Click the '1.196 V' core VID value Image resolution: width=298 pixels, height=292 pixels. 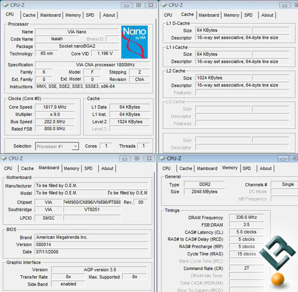105,54
